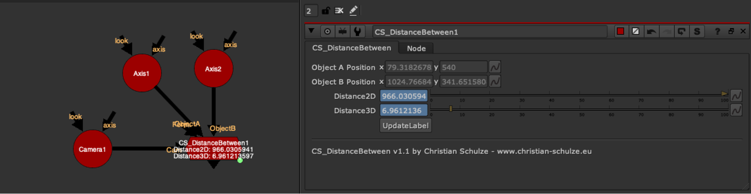Click the Object B Position x field
This screenshot has width=751, height=194.
(409, 82)
